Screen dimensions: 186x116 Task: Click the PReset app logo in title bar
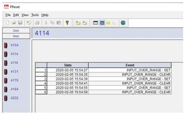point(6,7)
